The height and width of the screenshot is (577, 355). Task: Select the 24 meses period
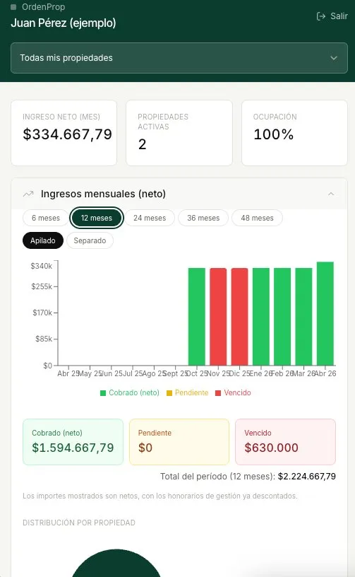click(x=150, y=218)
